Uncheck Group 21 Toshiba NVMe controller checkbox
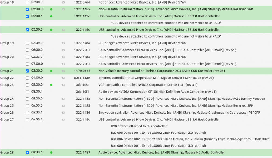The height and width of the screenshot is (158, 272). 27,71
